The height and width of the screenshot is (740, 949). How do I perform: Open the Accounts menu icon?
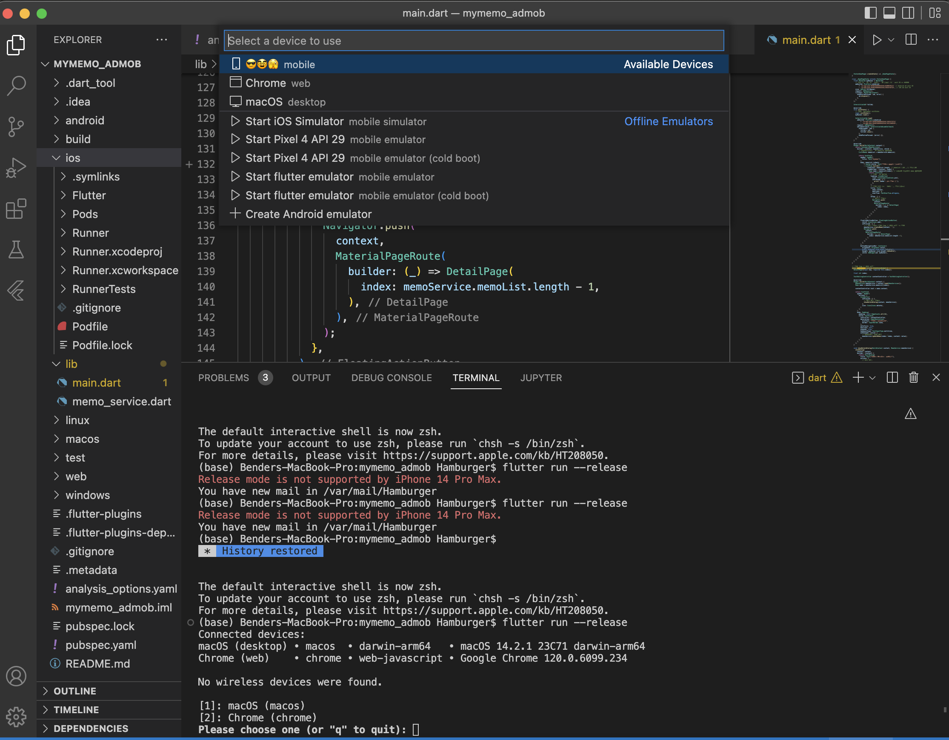(16, 676)
